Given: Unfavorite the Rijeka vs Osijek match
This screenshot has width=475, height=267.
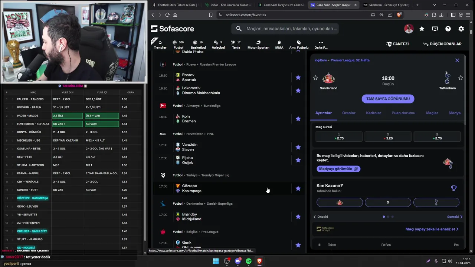Looking at the screenshot, I should tap(298, 160).
